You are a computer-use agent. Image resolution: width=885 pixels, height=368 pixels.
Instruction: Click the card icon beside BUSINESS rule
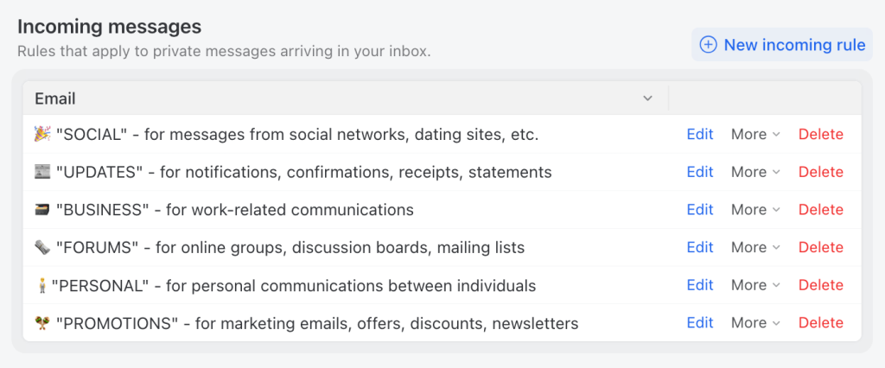42,210
